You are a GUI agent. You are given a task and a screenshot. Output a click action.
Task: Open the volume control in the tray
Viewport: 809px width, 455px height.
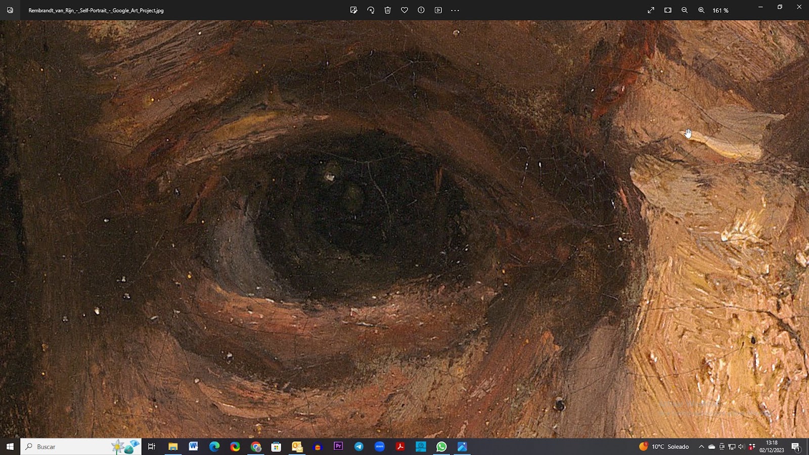coord(742,446)
